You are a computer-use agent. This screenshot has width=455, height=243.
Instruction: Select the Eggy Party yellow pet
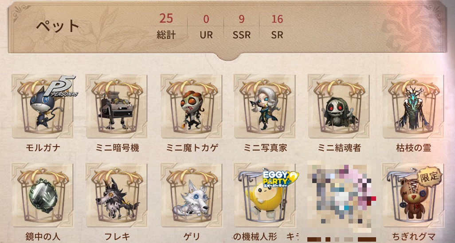265,195
